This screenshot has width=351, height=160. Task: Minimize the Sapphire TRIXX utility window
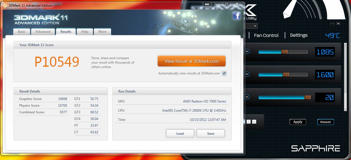coord(332,24)
